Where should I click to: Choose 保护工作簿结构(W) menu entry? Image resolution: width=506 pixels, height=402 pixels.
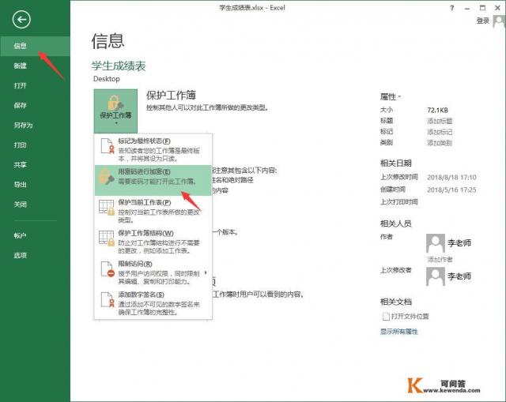pyautogui.click(x=153, y=242)
